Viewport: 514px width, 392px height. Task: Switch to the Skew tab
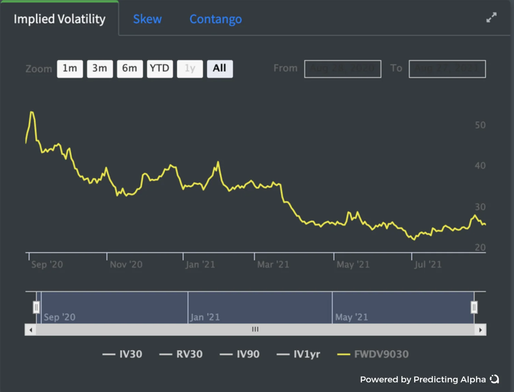tap(147, 19)
